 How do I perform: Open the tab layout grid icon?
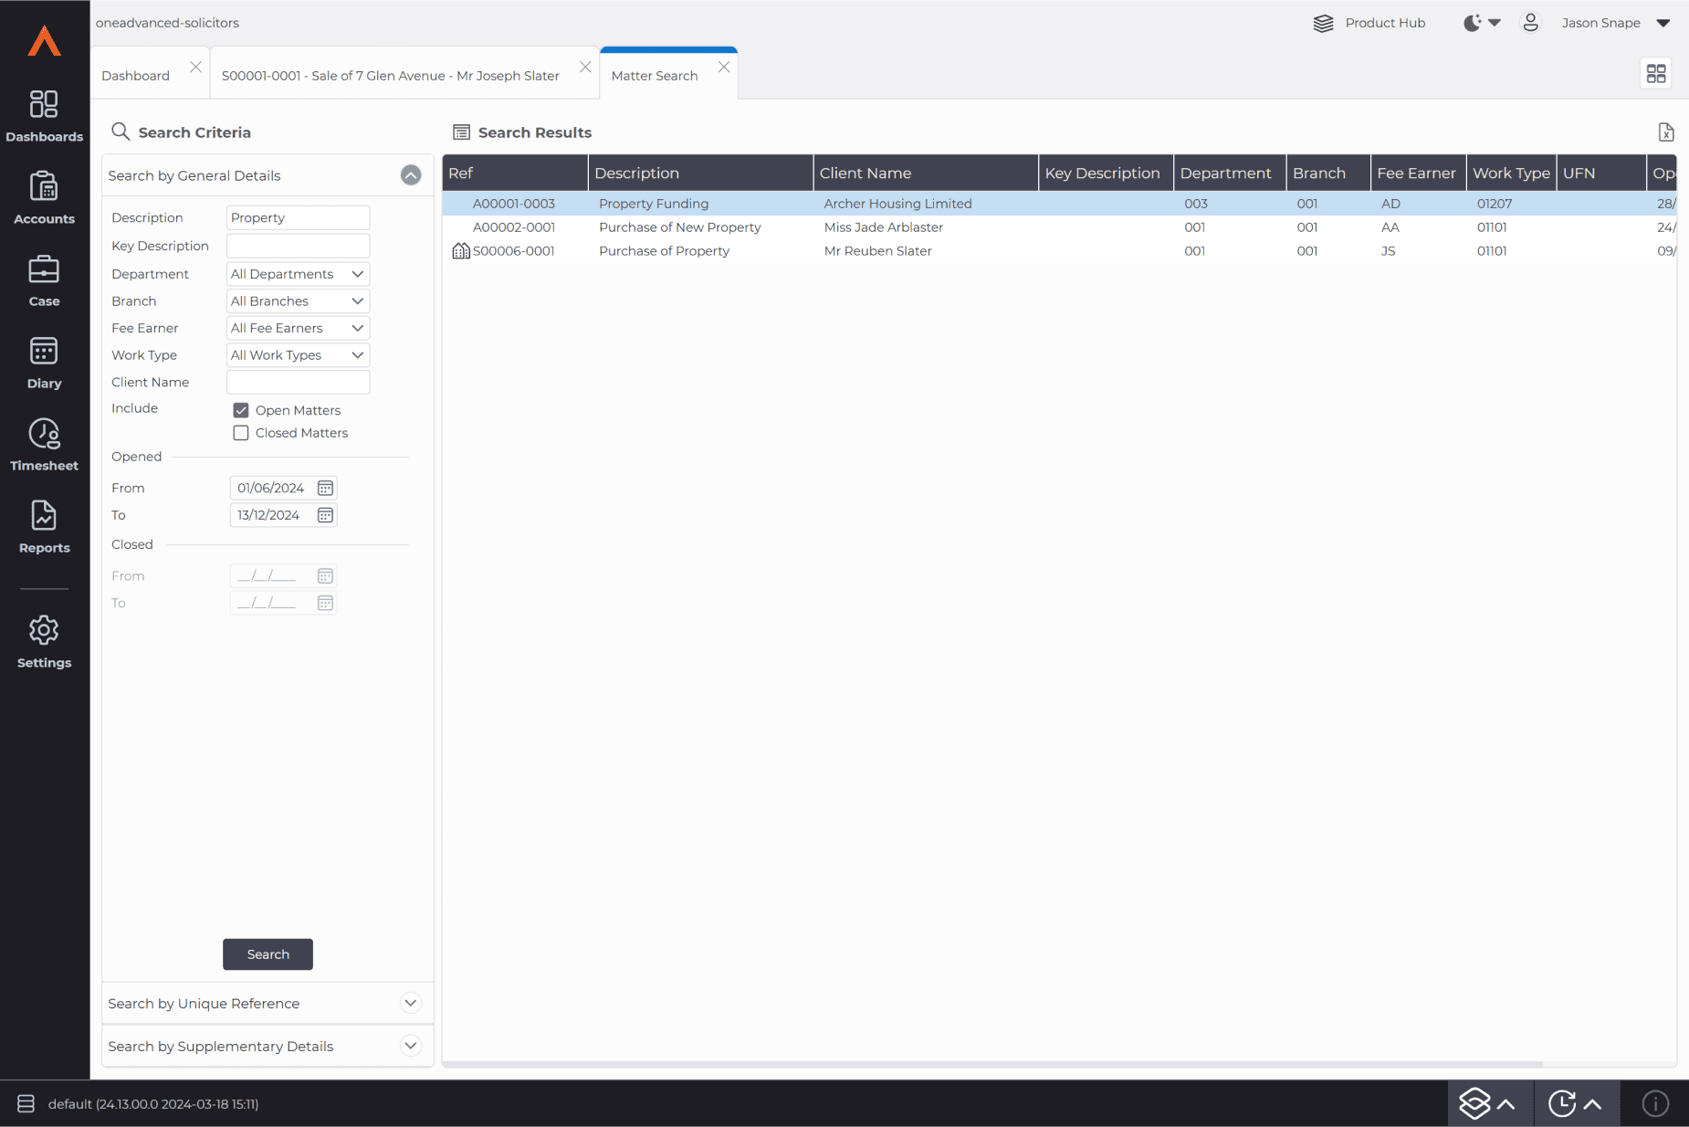(x=1656, y=74)
